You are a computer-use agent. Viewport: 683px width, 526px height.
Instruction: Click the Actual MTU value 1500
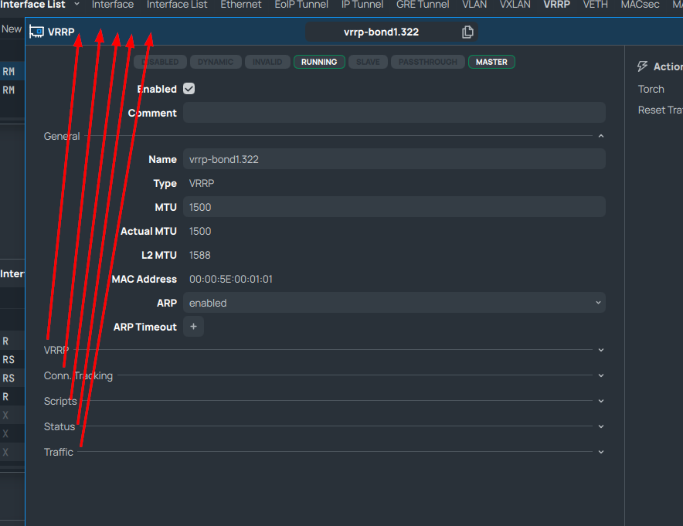tap(200, 231)
